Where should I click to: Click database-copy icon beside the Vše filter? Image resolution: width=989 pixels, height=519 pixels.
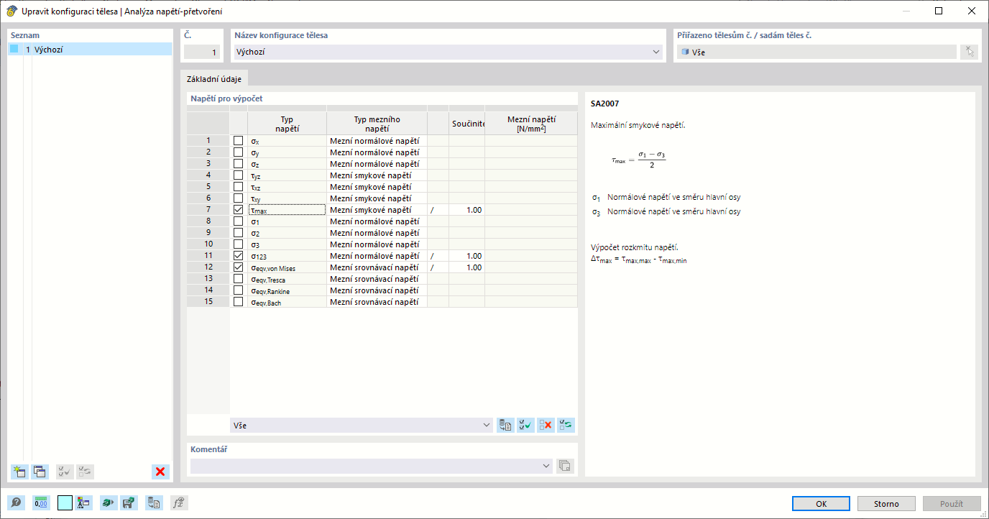[x=505, y=426]
